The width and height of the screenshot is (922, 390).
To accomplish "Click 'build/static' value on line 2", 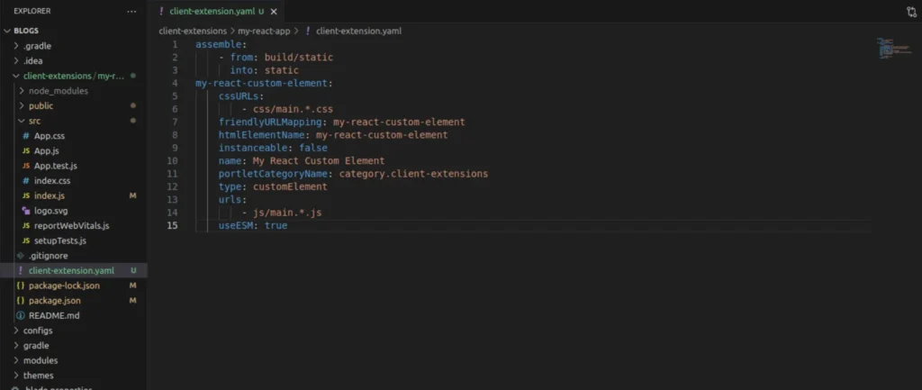I will tap(299, 58).
